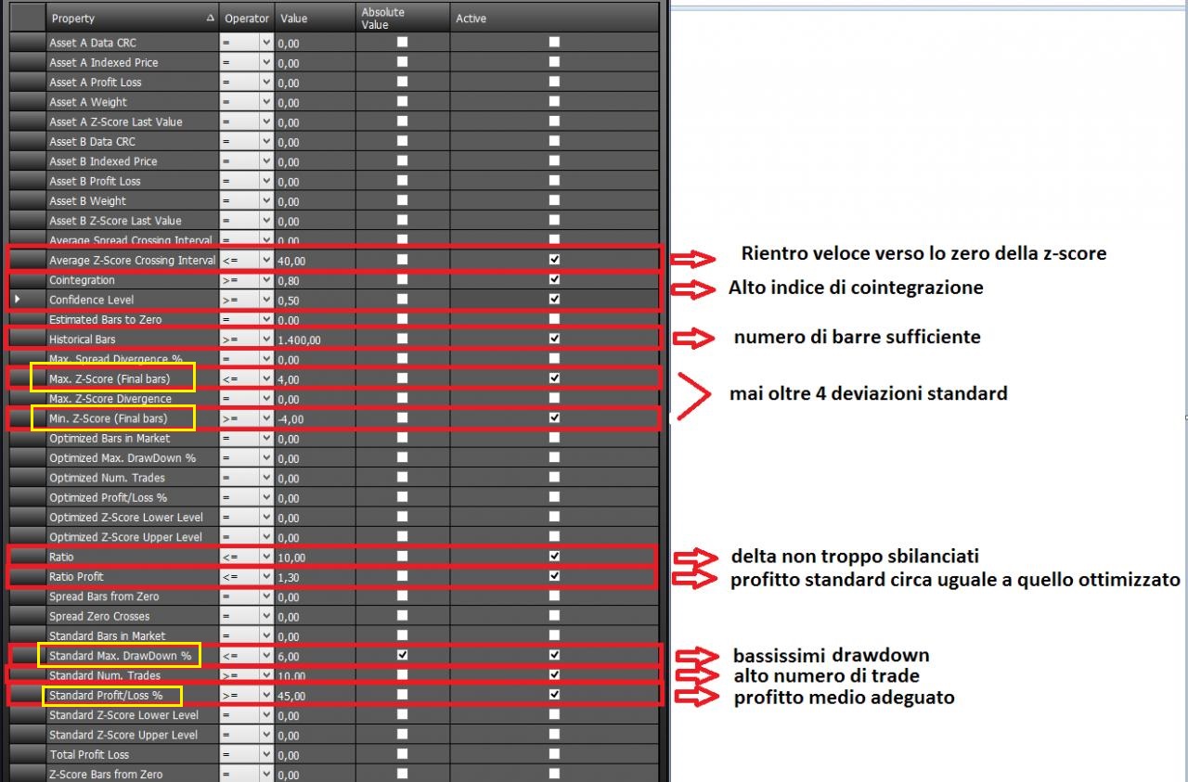Sort by the Property column header
1188x782 pixels.
[x=133, y=18]
